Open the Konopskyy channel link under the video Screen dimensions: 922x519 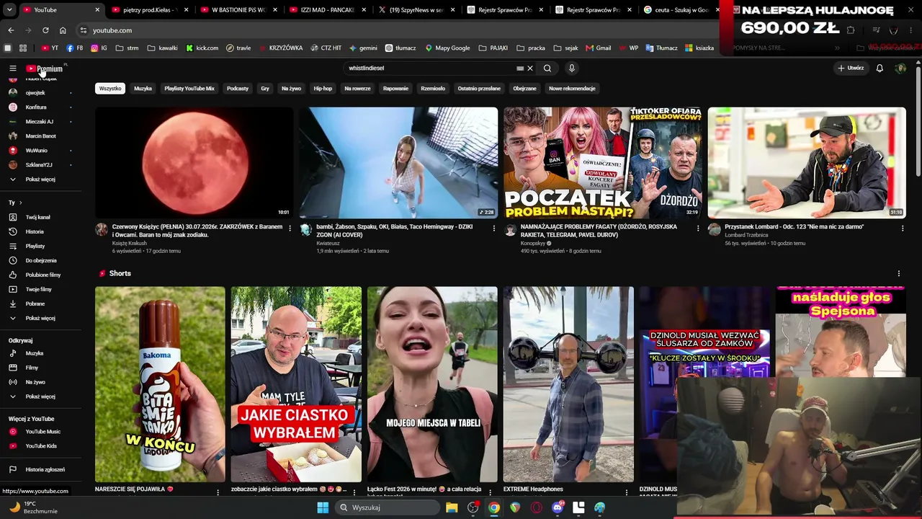point(534,244)
